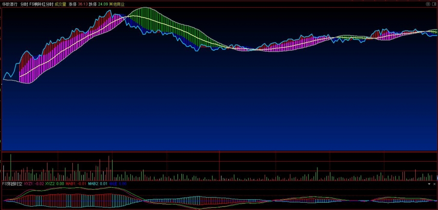Select the 分时 chart mode label
Screen dimensions: 438x210
(x=24, y=4)
